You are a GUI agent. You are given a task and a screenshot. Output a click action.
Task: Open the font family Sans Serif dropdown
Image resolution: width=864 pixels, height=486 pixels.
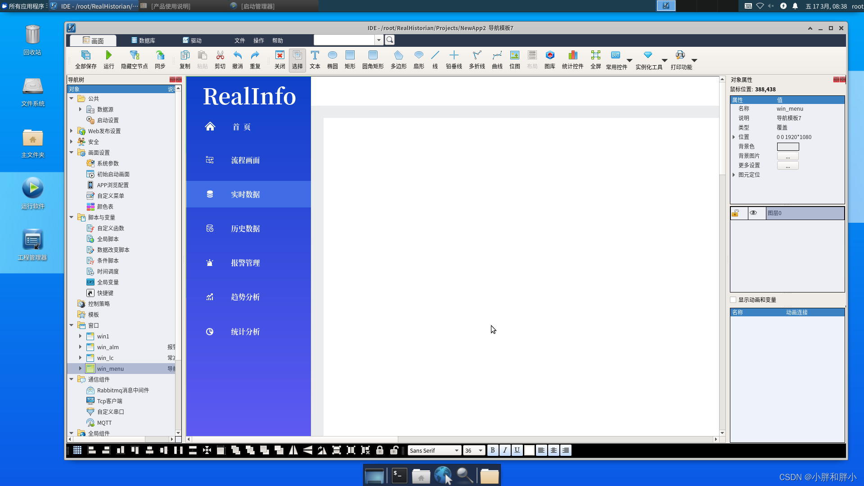(456, 450)
